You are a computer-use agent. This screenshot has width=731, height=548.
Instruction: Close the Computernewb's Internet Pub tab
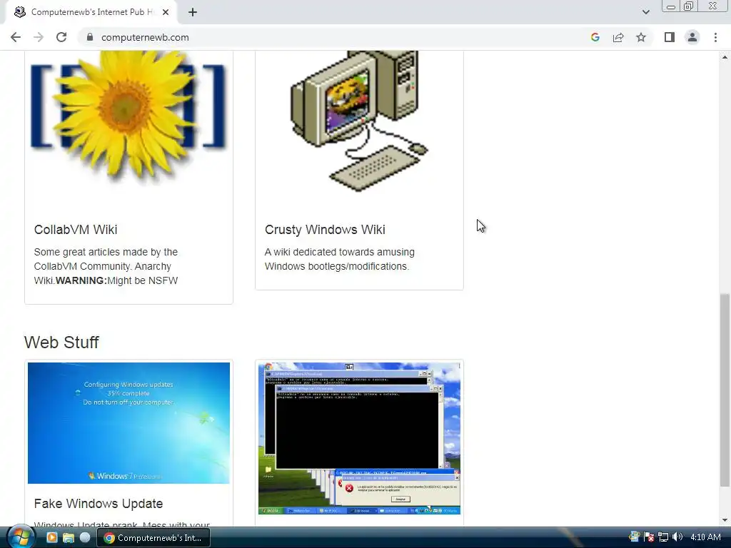pos(166,12)
